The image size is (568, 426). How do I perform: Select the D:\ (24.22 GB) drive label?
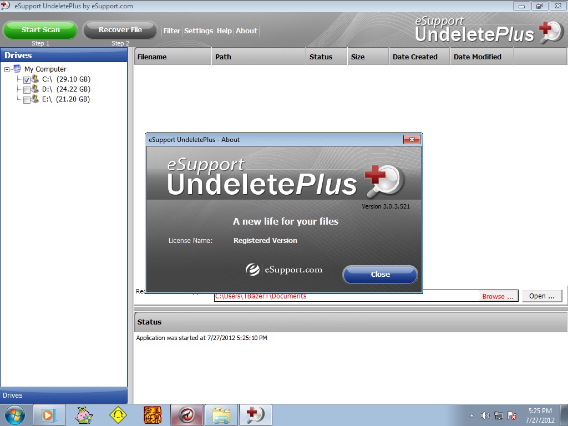(x=67, y=89)
